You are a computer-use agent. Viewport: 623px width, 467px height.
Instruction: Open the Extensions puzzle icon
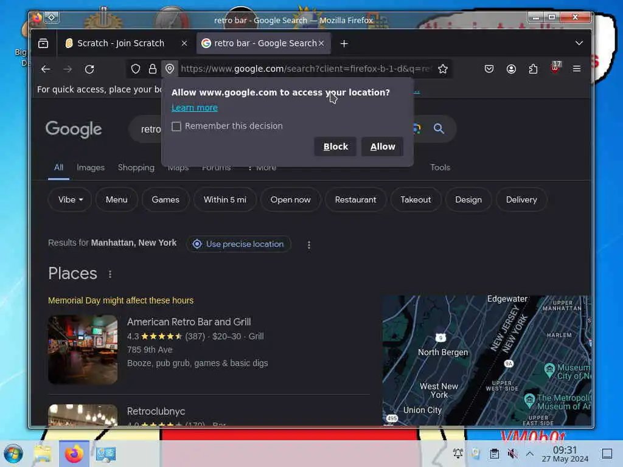point(533,69)
